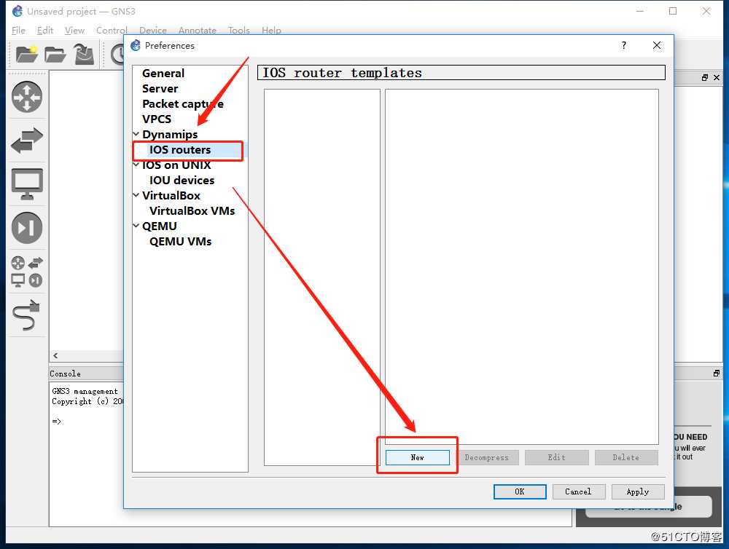Click the Save project toolbar icon
The image size is (729, 549).
coord(84,55)
